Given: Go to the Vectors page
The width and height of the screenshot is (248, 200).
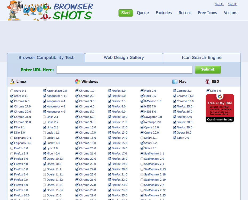Looking at the screenshot, I should 231,13.
